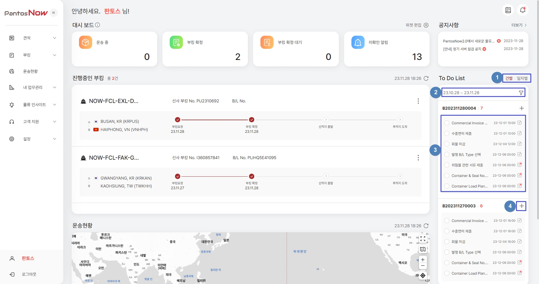The height and width of the screenshot is (284, 539).
Task: Open more options for NOW-FCL-EXL-D booking
Action: tap(418, 101)
